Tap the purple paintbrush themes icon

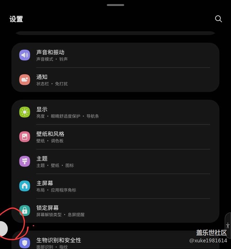tap(25, 161)
